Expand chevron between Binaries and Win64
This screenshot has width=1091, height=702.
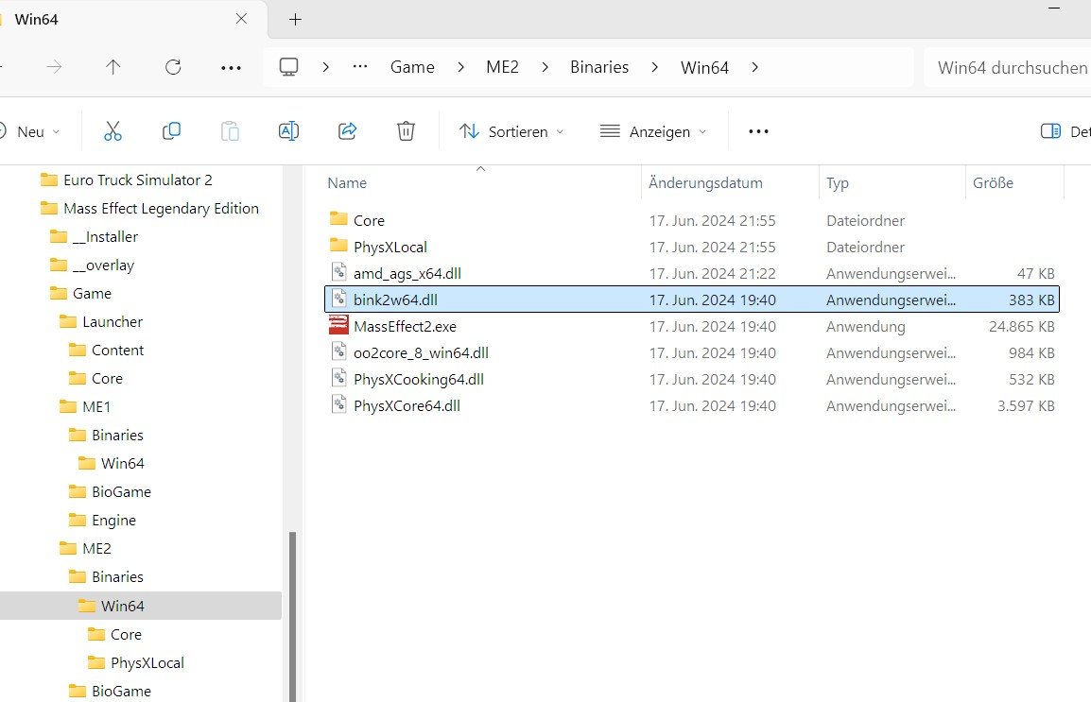655,67
